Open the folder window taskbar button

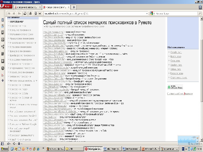coord(74,149)
